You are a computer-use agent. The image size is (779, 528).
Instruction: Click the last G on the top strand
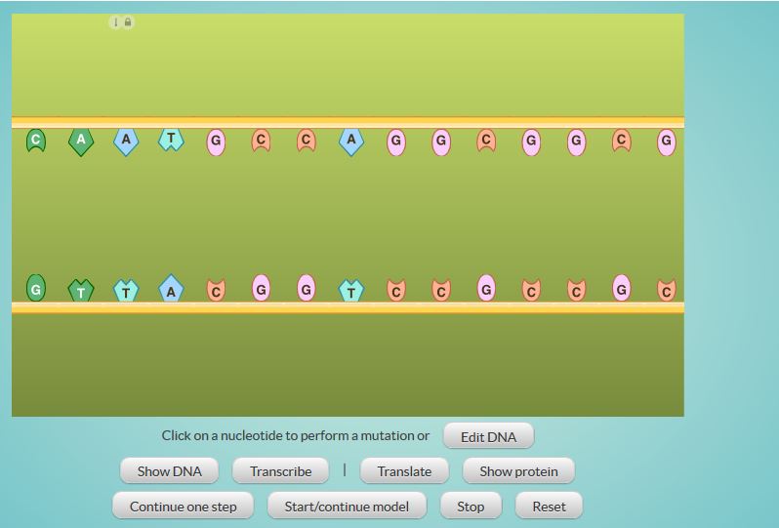coord(666,142)
